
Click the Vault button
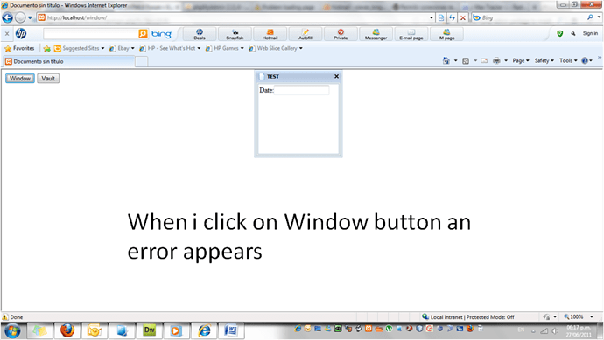pyautogui.click(x=48, y=79)
